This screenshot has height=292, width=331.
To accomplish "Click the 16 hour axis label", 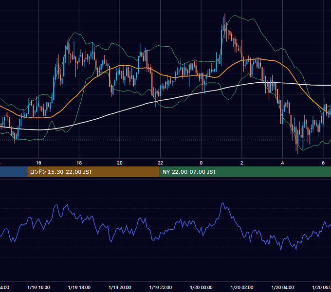I will (x=38, y=163).
